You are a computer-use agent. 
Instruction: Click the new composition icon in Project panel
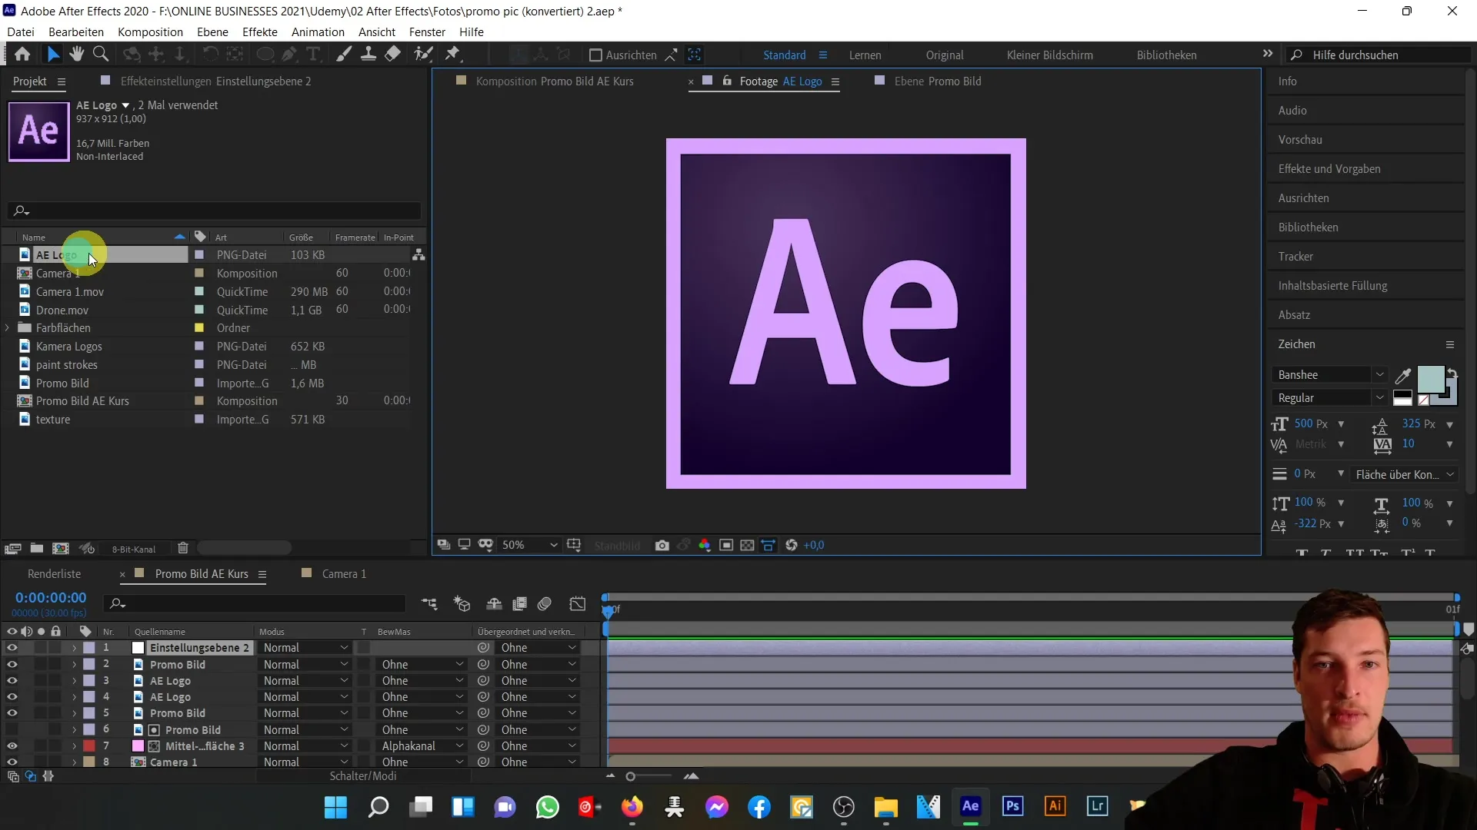click(61, 548)
